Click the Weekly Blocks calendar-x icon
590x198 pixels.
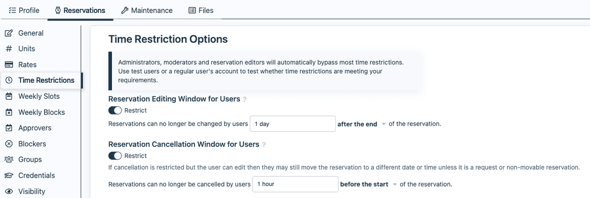8,112
